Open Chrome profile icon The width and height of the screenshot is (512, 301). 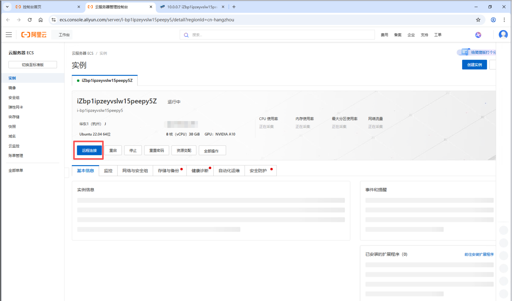coord(493,20)
